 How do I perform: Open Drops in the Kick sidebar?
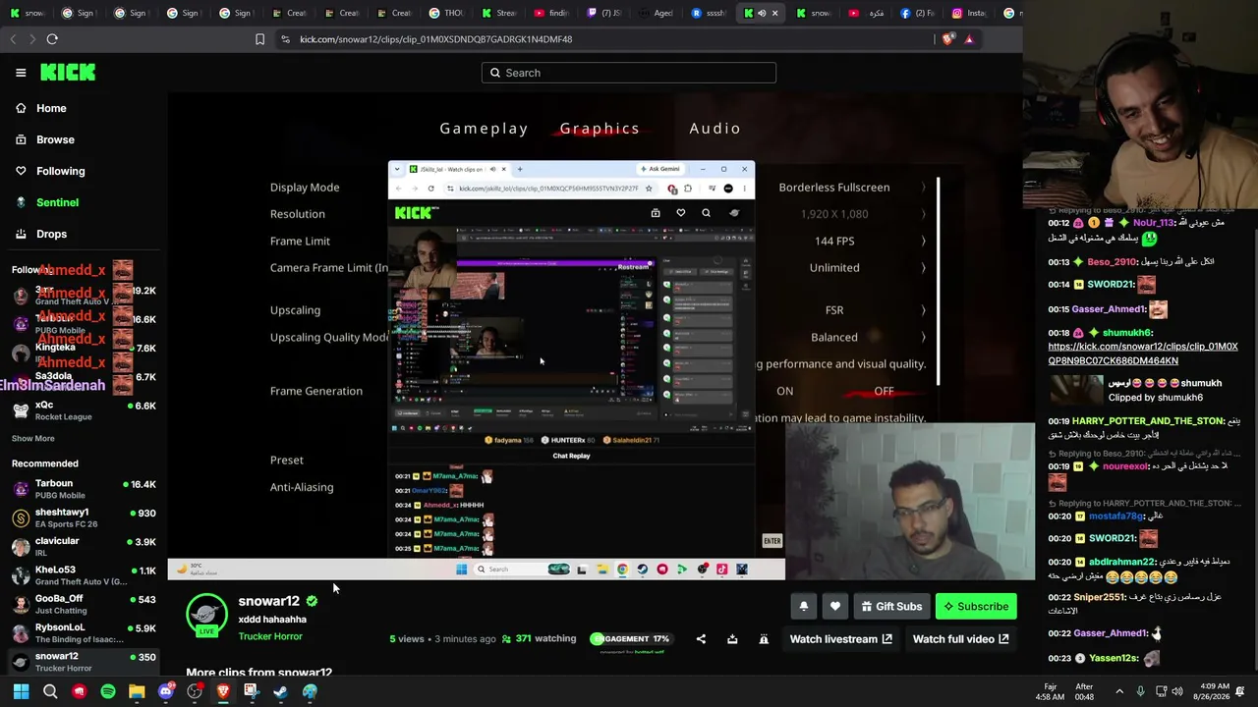tap(52, 234)
